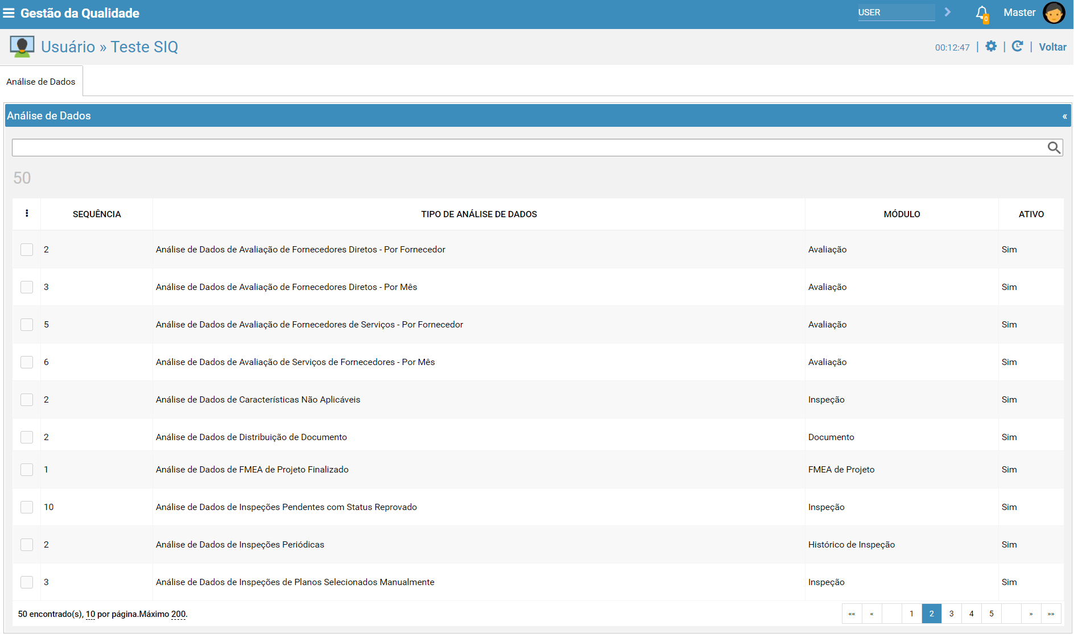The image size is (1074, 634).
Task: Select checkbox for FMEA de Projeto Finalizado row
Action: coord(27,470)
